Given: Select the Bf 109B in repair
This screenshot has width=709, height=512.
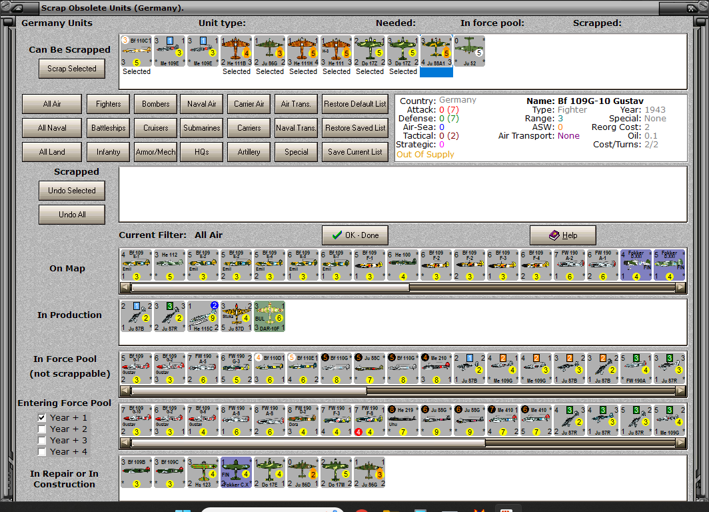Looking at the screenshot, I should [x=136, y=473].
